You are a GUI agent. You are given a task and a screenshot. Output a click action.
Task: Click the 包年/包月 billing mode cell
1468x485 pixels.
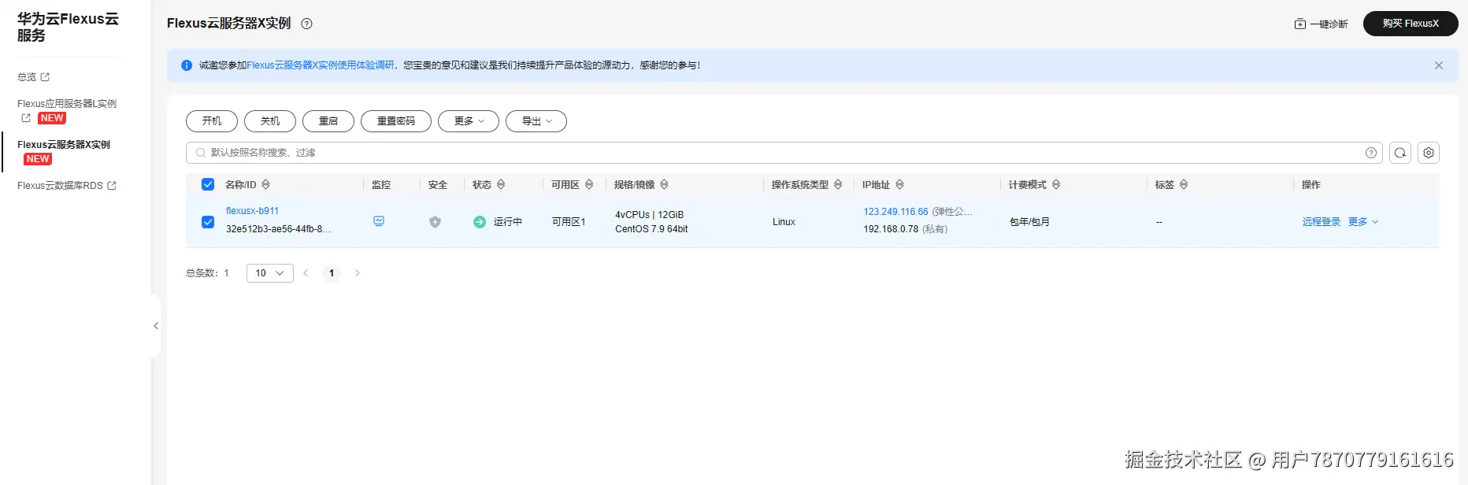pos(1029,222)
